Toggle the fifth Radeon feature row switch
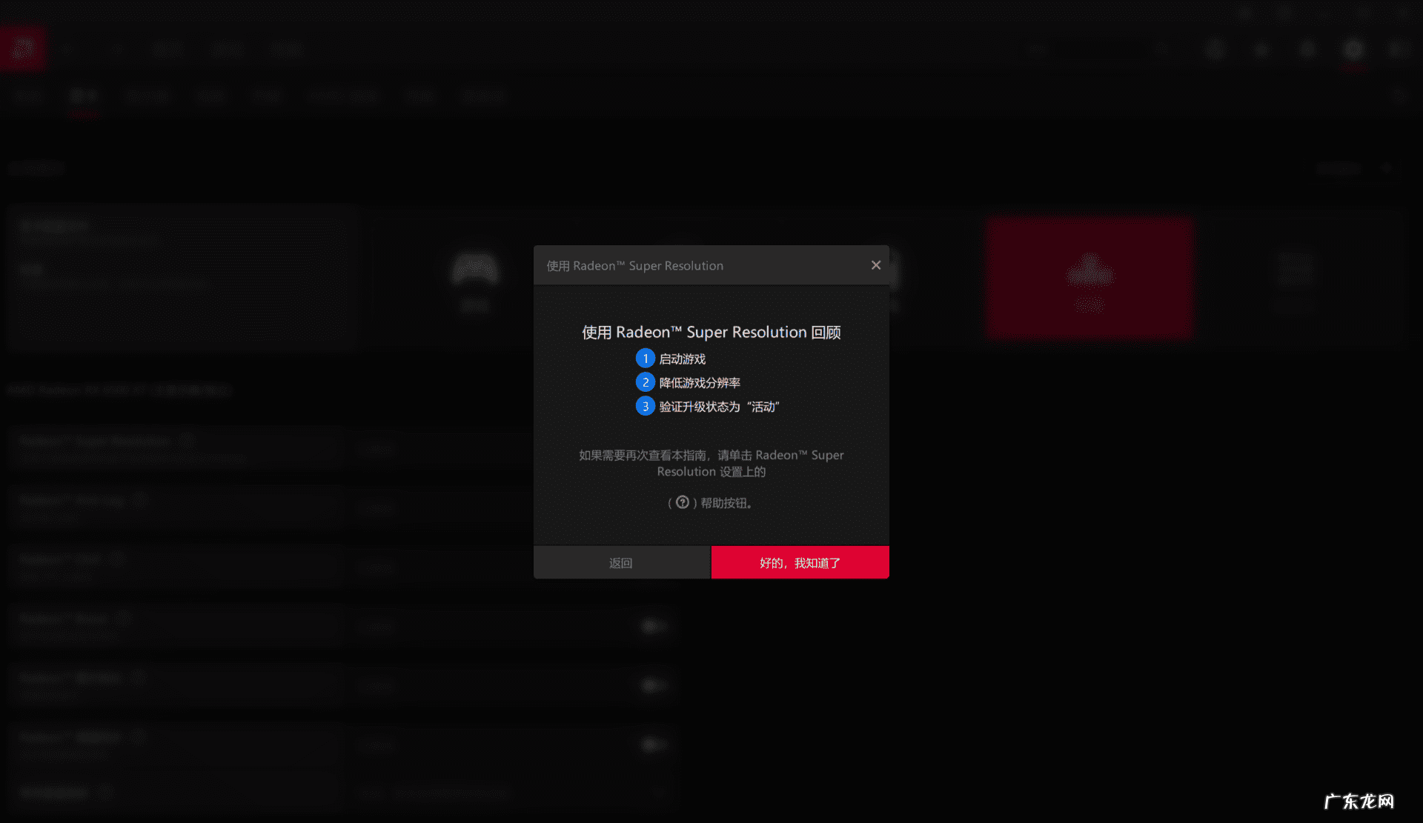This screenshot has width=1423, height=823. [x=653, y=685]
